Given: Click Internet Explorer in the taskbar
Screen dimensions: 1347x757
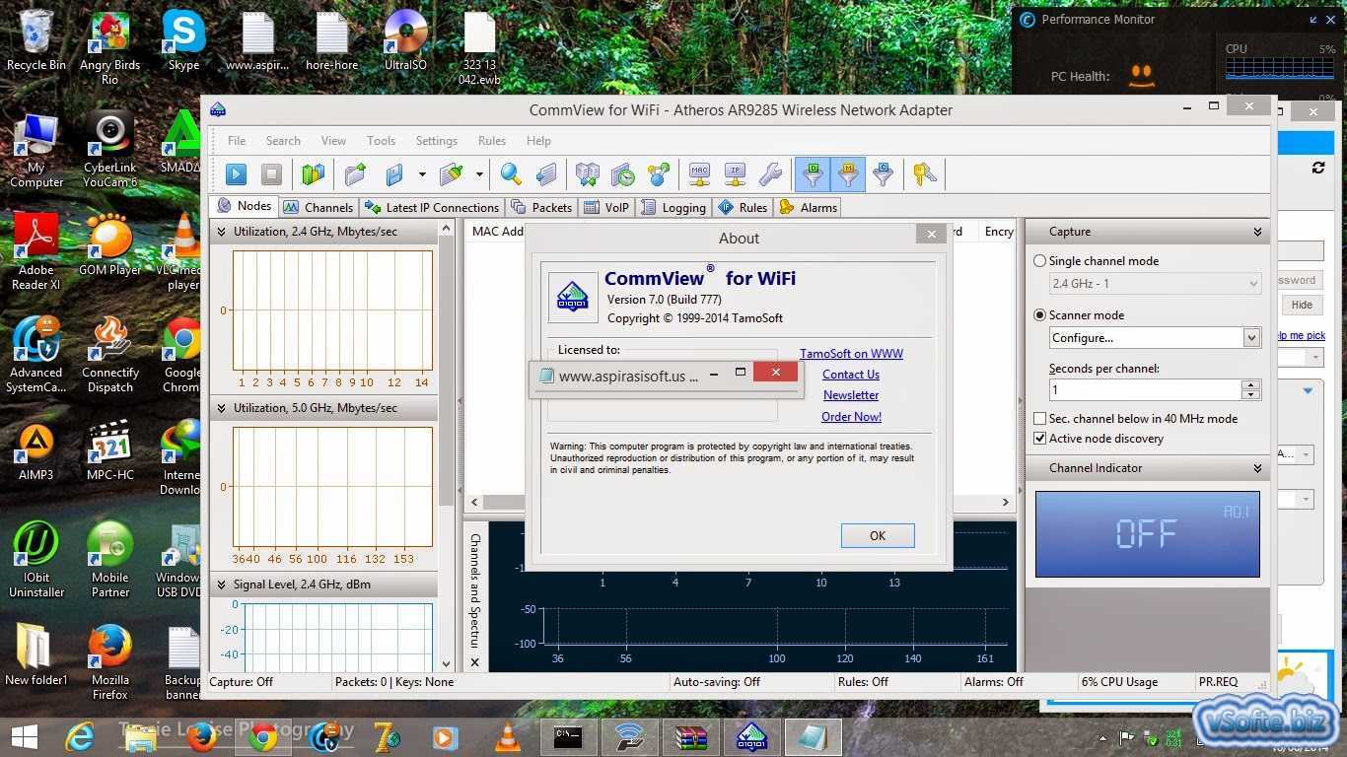Looking at the screenshot, I should click(x=80, y=736).
